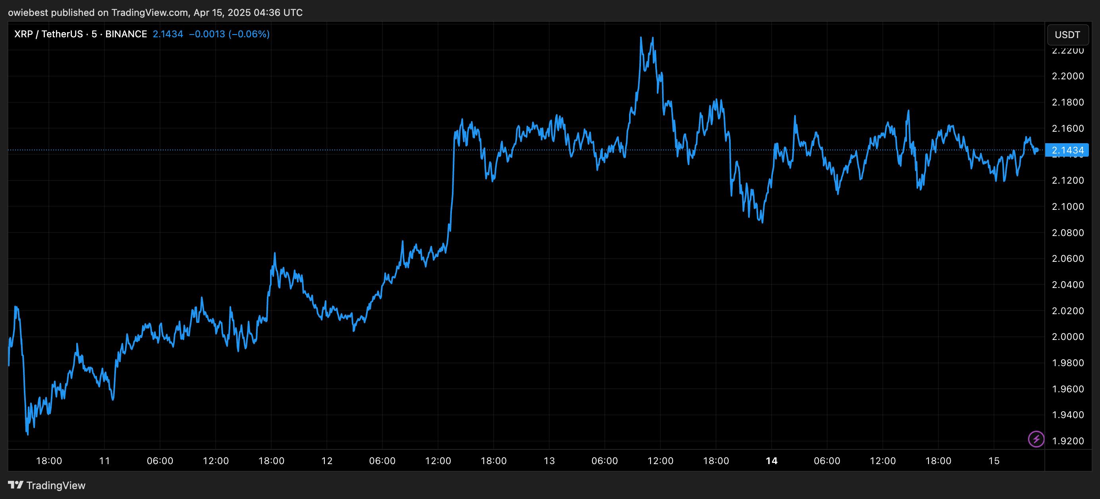Click the 2.1800 price axis label
Image resolution: width=1100 pixels, height=499 pixels.
(x=1067, y=102)
